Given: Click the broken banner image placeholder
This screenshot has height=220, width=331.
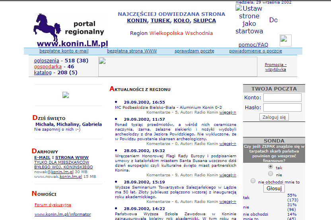Looking at the screenshot, I should 177,67.
